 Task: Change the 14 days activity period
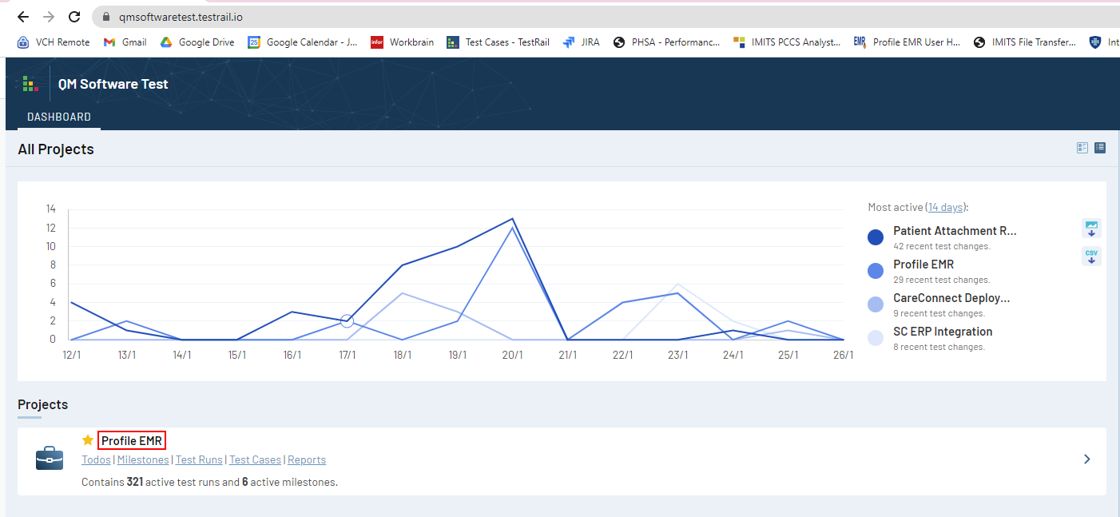click(x=946, y=206)
